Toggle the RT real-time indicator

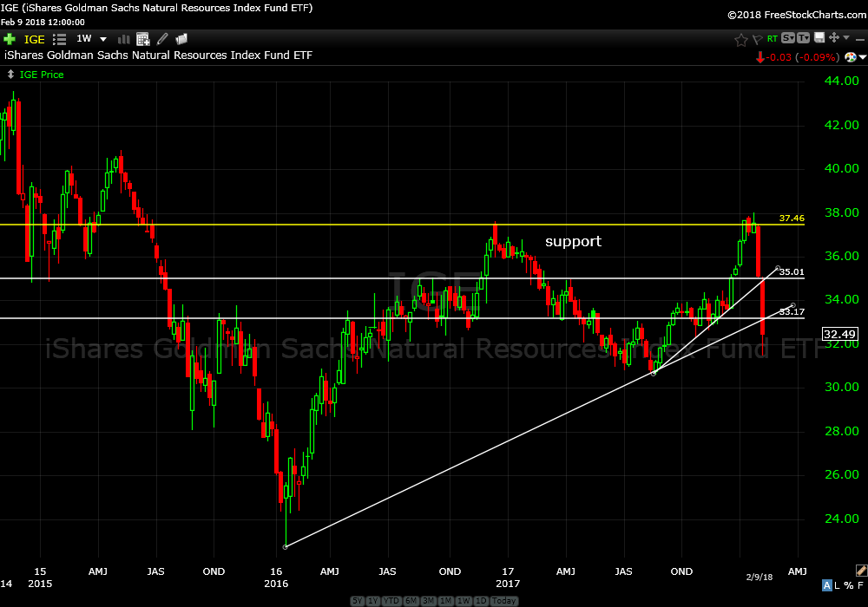pos(772,39)
